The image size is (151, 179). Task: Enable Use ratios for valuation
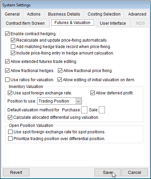tap(7, 80)
